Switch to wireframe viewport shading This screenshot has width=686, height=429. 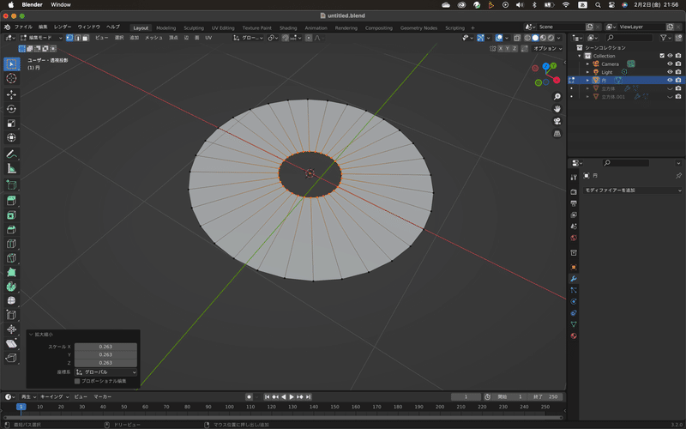pyautogui.click(x=527, y=38)
